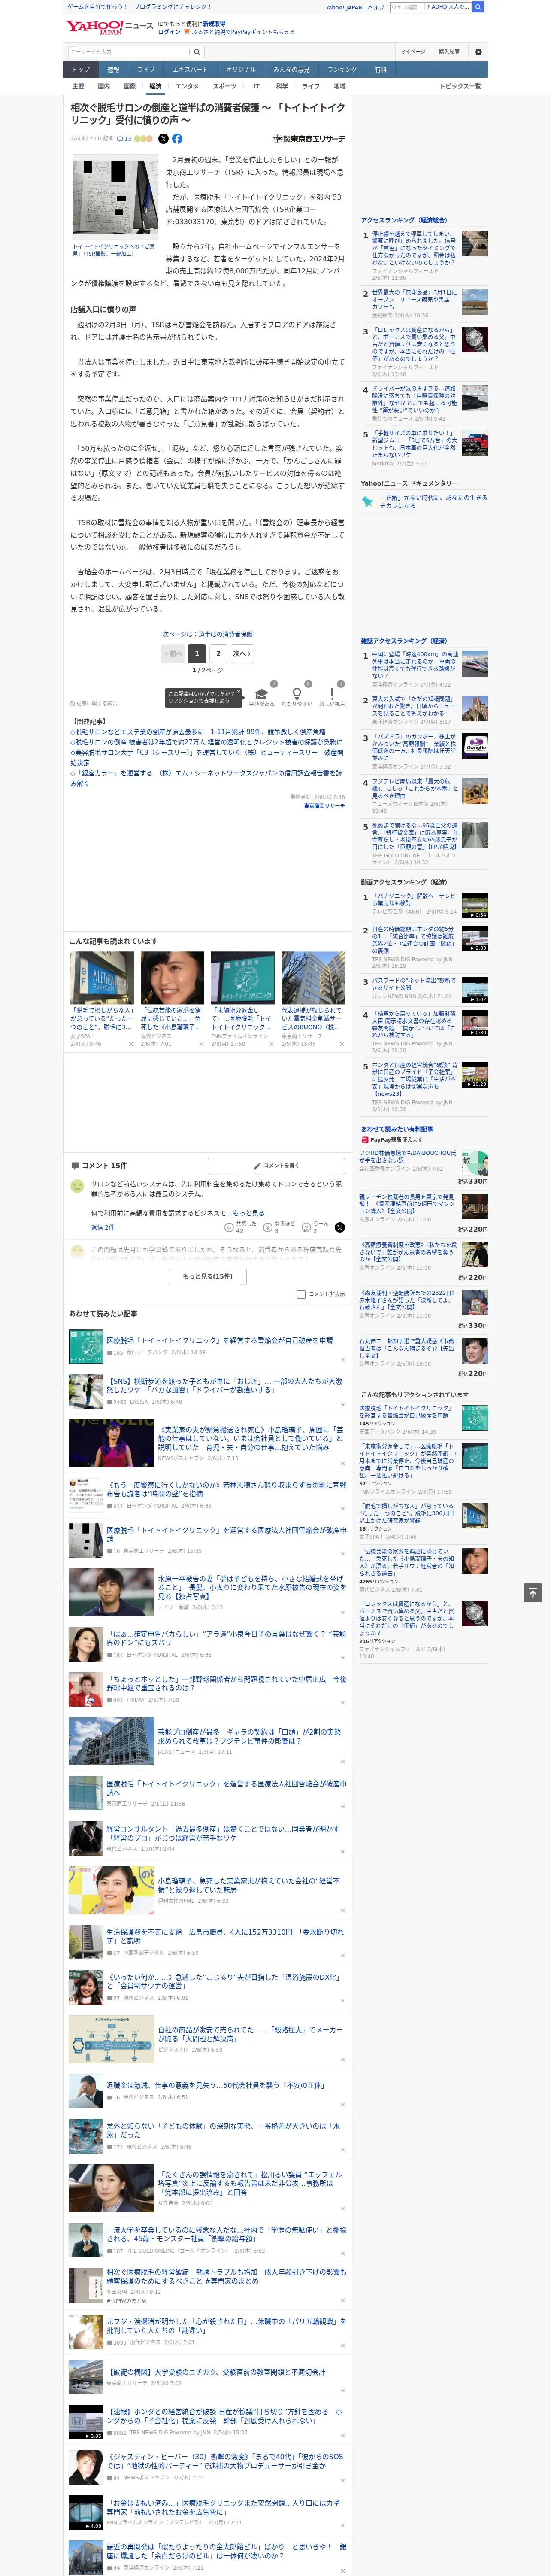This screenshot has height=2576, width=551.
Task: Share article on Facebook below headline
Action: click(177, 139)
